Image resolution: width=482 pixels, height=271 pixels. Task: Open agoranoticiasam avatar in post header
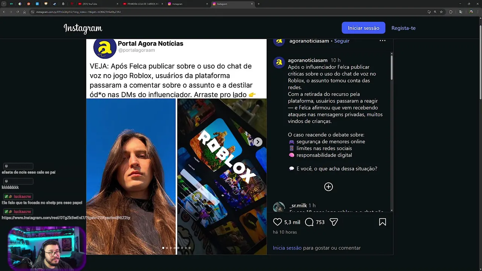click(279, 41)
